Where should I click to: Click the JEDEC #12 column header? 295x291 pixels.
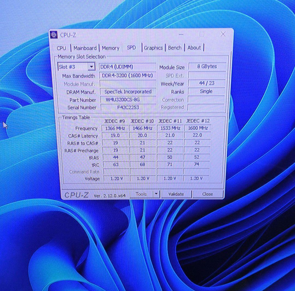pos(198,121)
